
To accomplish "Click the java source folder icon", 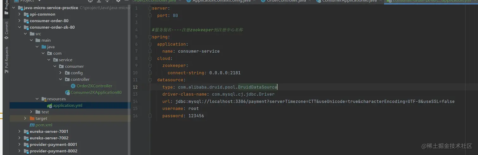I will pyautogui.click(x=44, y=47).
